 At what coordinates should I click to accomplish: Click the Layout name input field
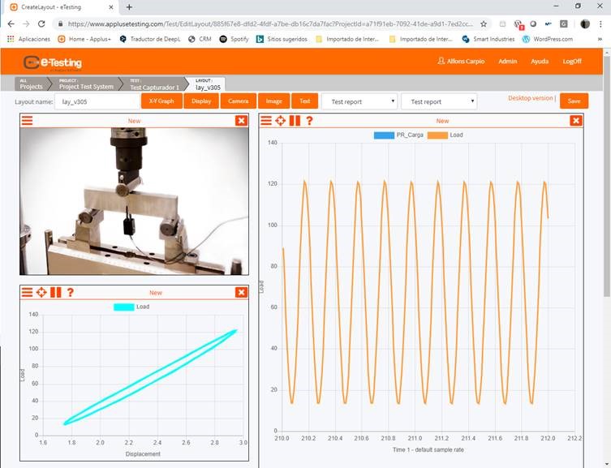click(x=97, y=101)
